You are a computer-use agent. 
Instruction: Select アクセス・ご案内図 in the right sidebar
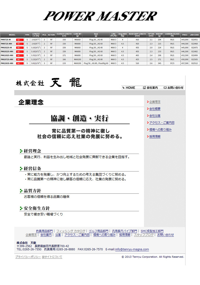[161, 123]
